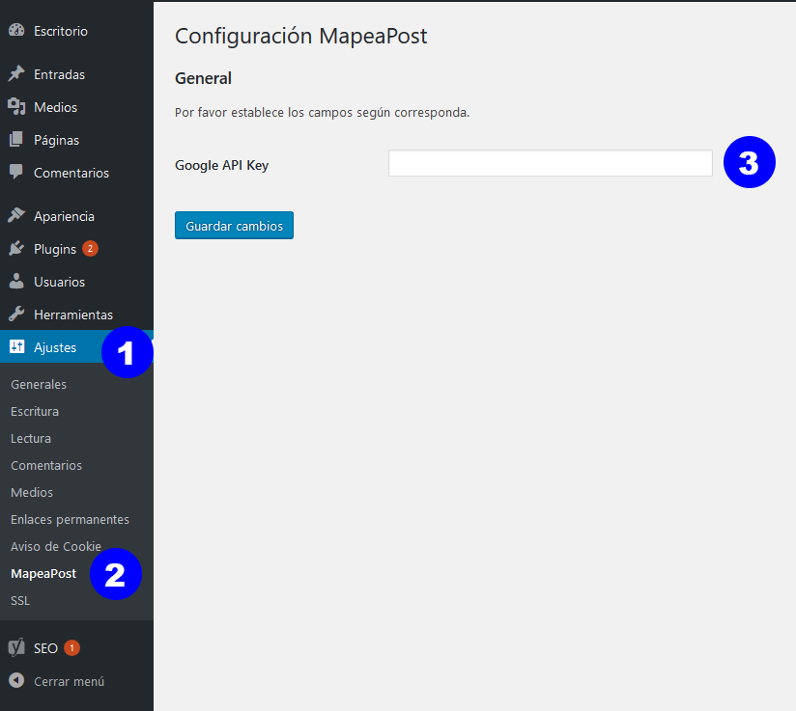This screenshot has height=711, width=796.
Task: Open Lectura settings submenu
Action: coord(31,438)
